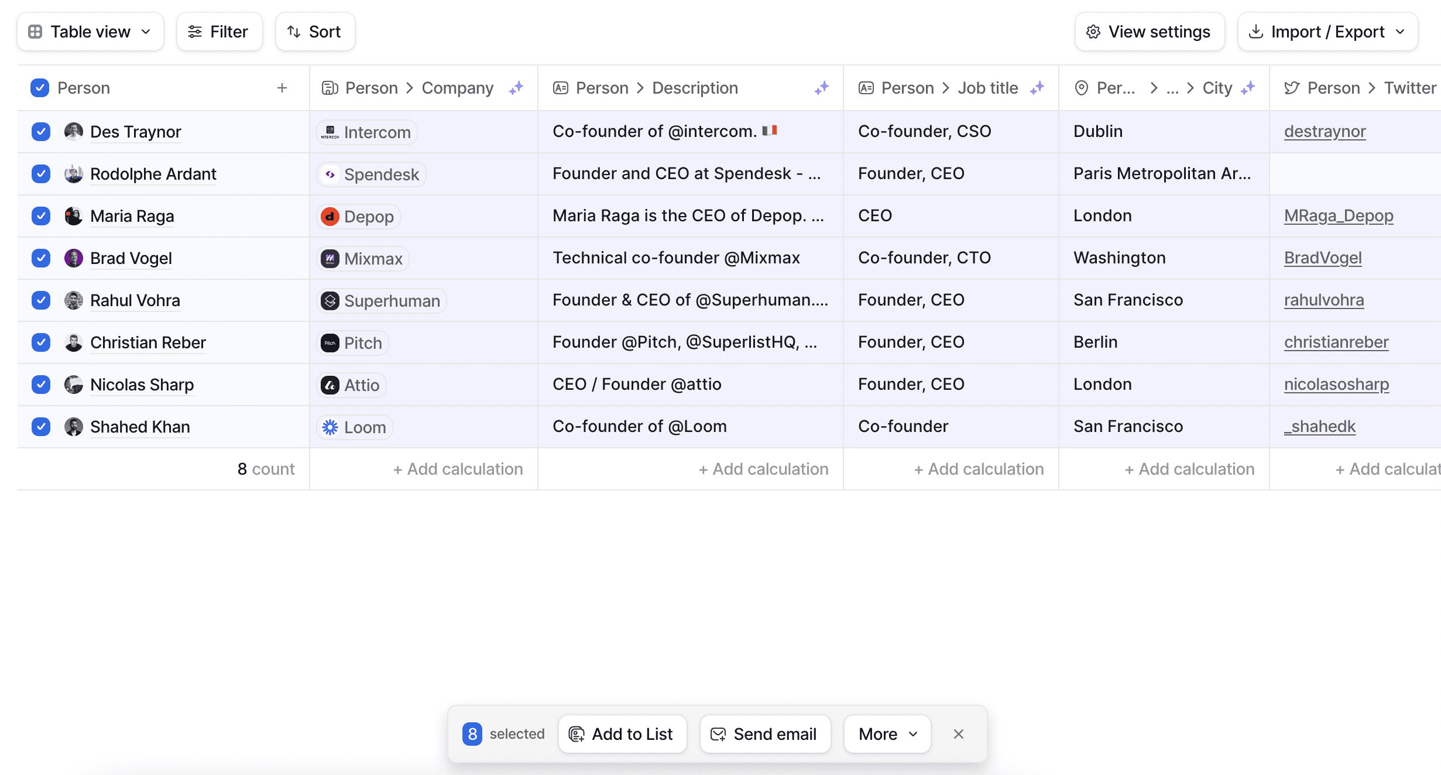Open the Attio company chip
The width and height of the screenshot is (1441, 775).
351,385
